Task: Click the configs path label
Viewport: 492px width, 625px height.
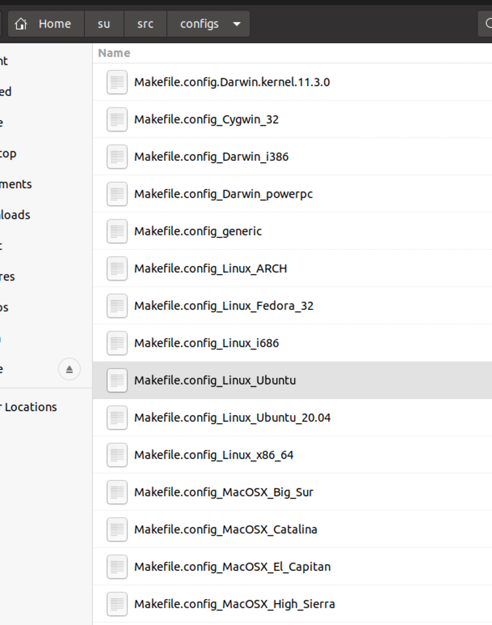Action: pyautogui.click(x=199, y=24)
